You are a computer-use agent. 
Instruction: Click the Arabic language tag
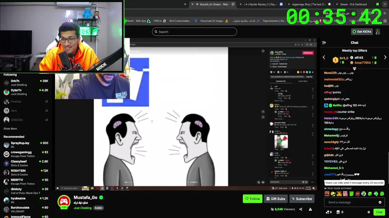point(98,208)
